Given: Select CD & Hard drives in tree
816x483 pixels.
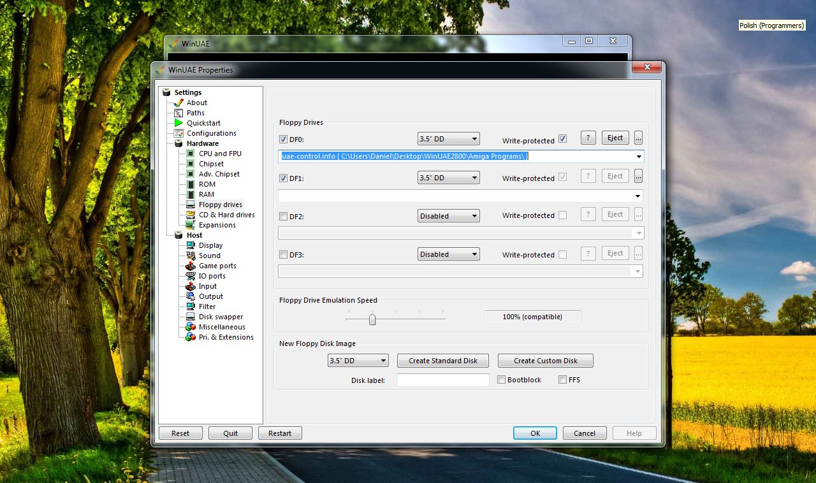Looking at the screenshot, I should pos(227,215).
